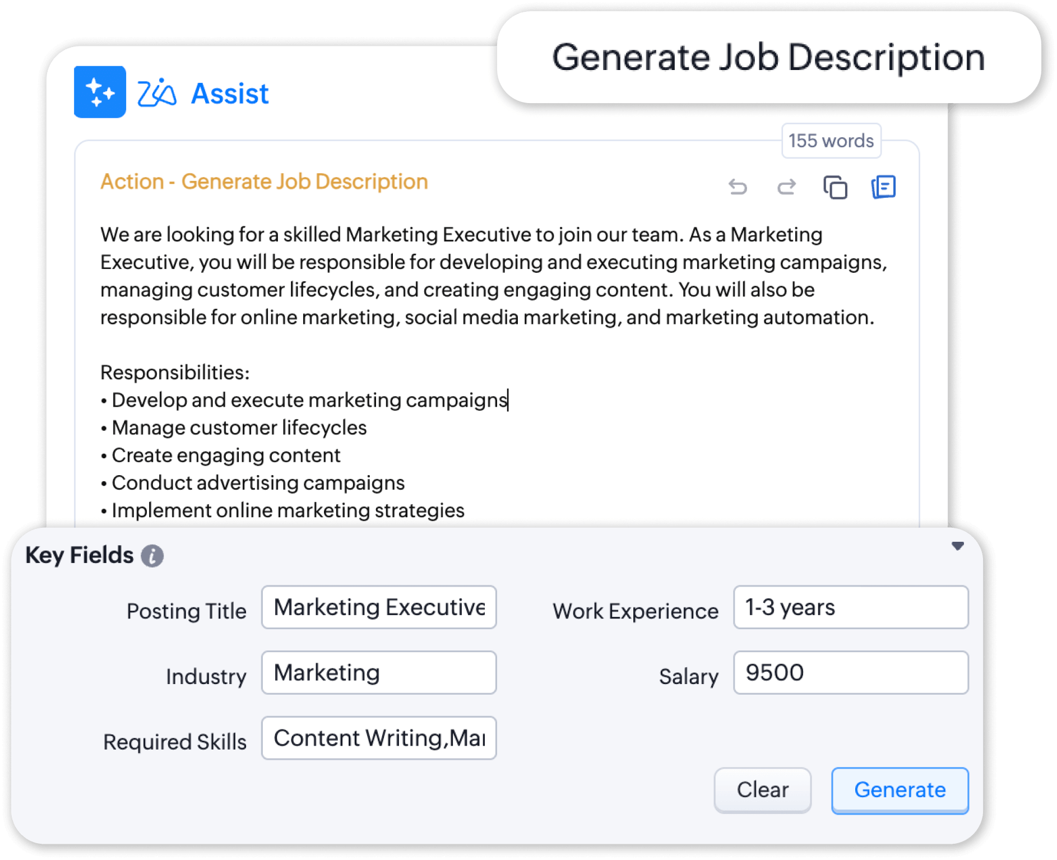Viewport: 1057px width, 860px height.
Task: Copy the generated job description
Action: [x=835, y=187]
